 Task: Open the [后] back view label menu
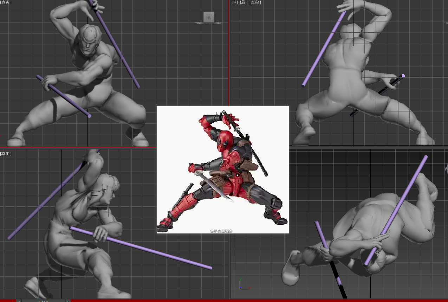[244, 2]
